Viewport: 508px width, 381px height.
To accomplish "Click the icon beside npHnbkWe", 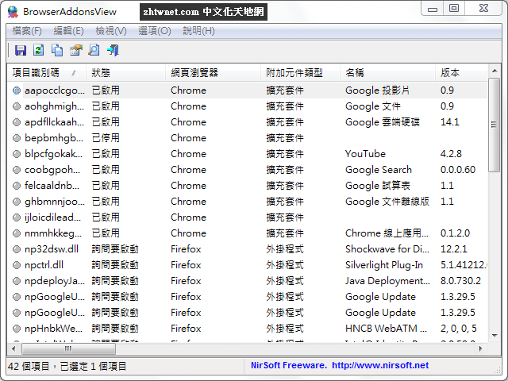I will pyautogui.click(x=17, y=329).
